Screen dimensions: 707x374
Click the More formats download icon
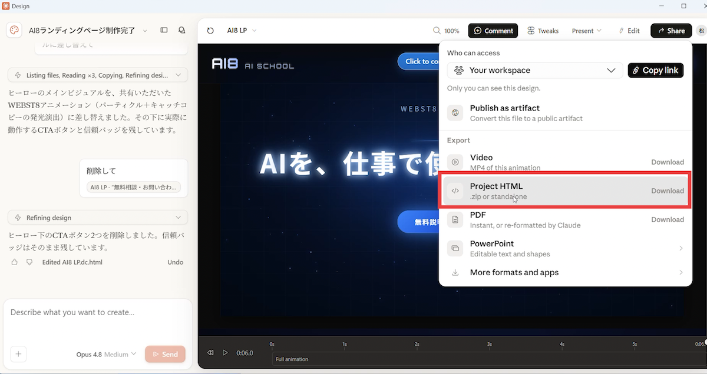(455, 272)
